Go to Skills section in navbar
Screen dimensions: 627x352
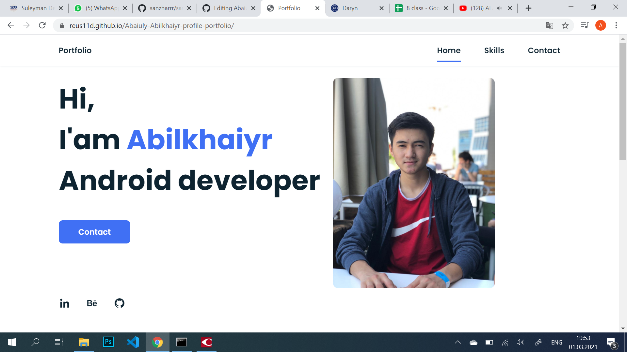(x=494, y=51)
